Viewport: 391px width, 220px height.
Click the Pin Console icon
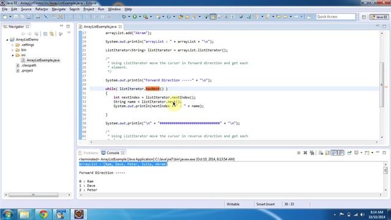349,153
